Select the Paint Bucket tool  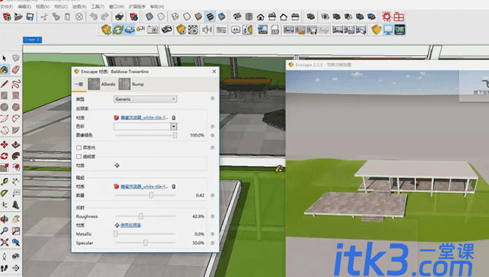(x=4, y=70)
